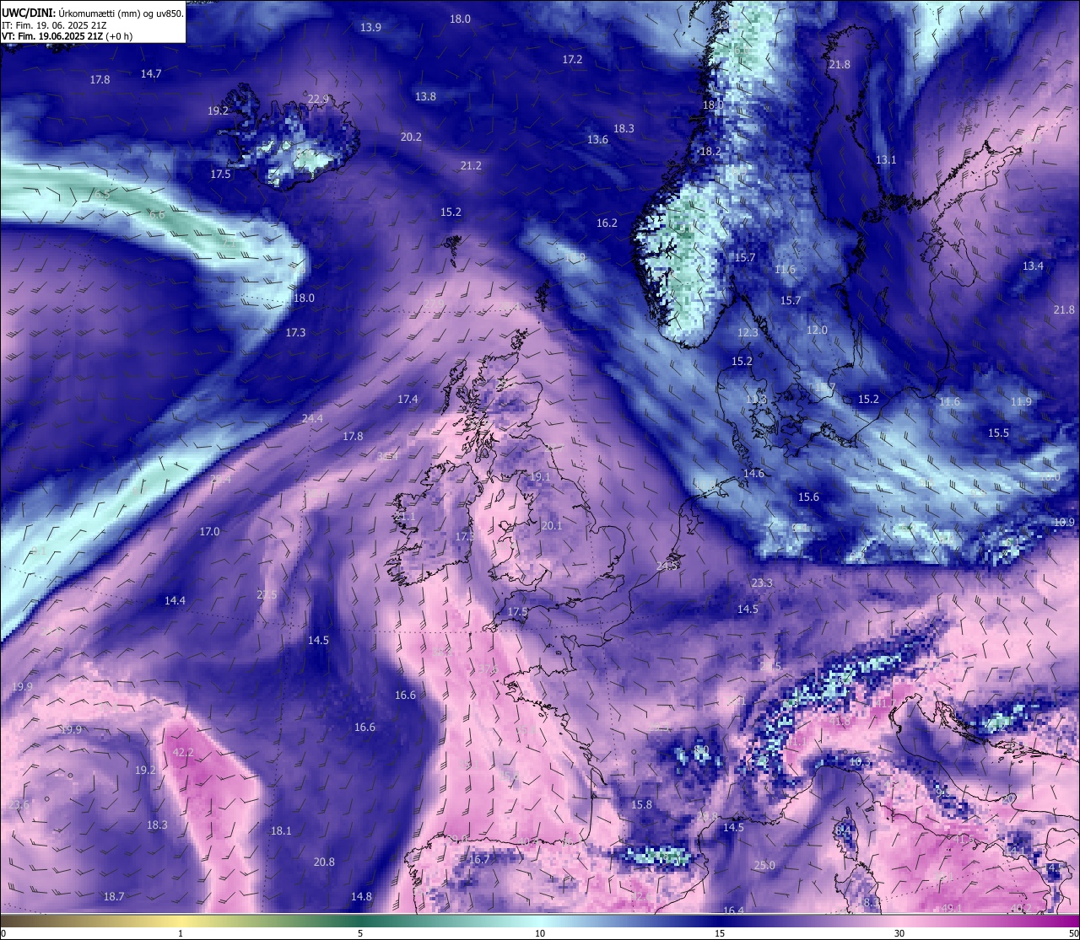Click the 25.0 value label

click(x=764, y=865)
